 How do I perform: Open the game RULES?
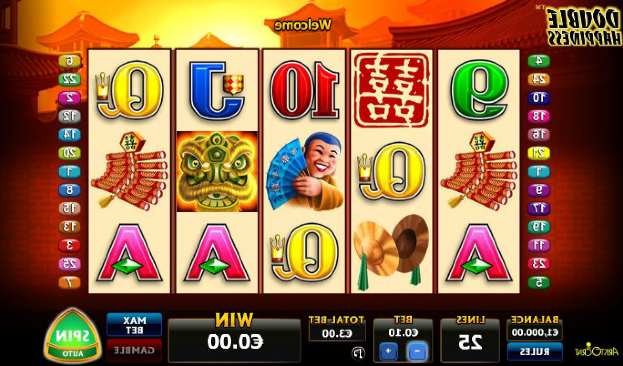tap(534, 352)
